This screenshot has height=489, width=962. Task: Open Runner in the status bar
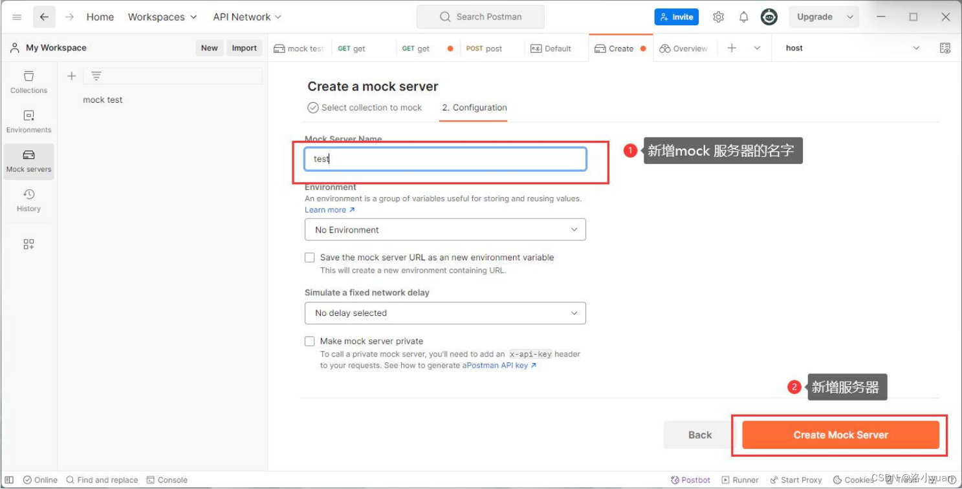(x=740, y=480)
